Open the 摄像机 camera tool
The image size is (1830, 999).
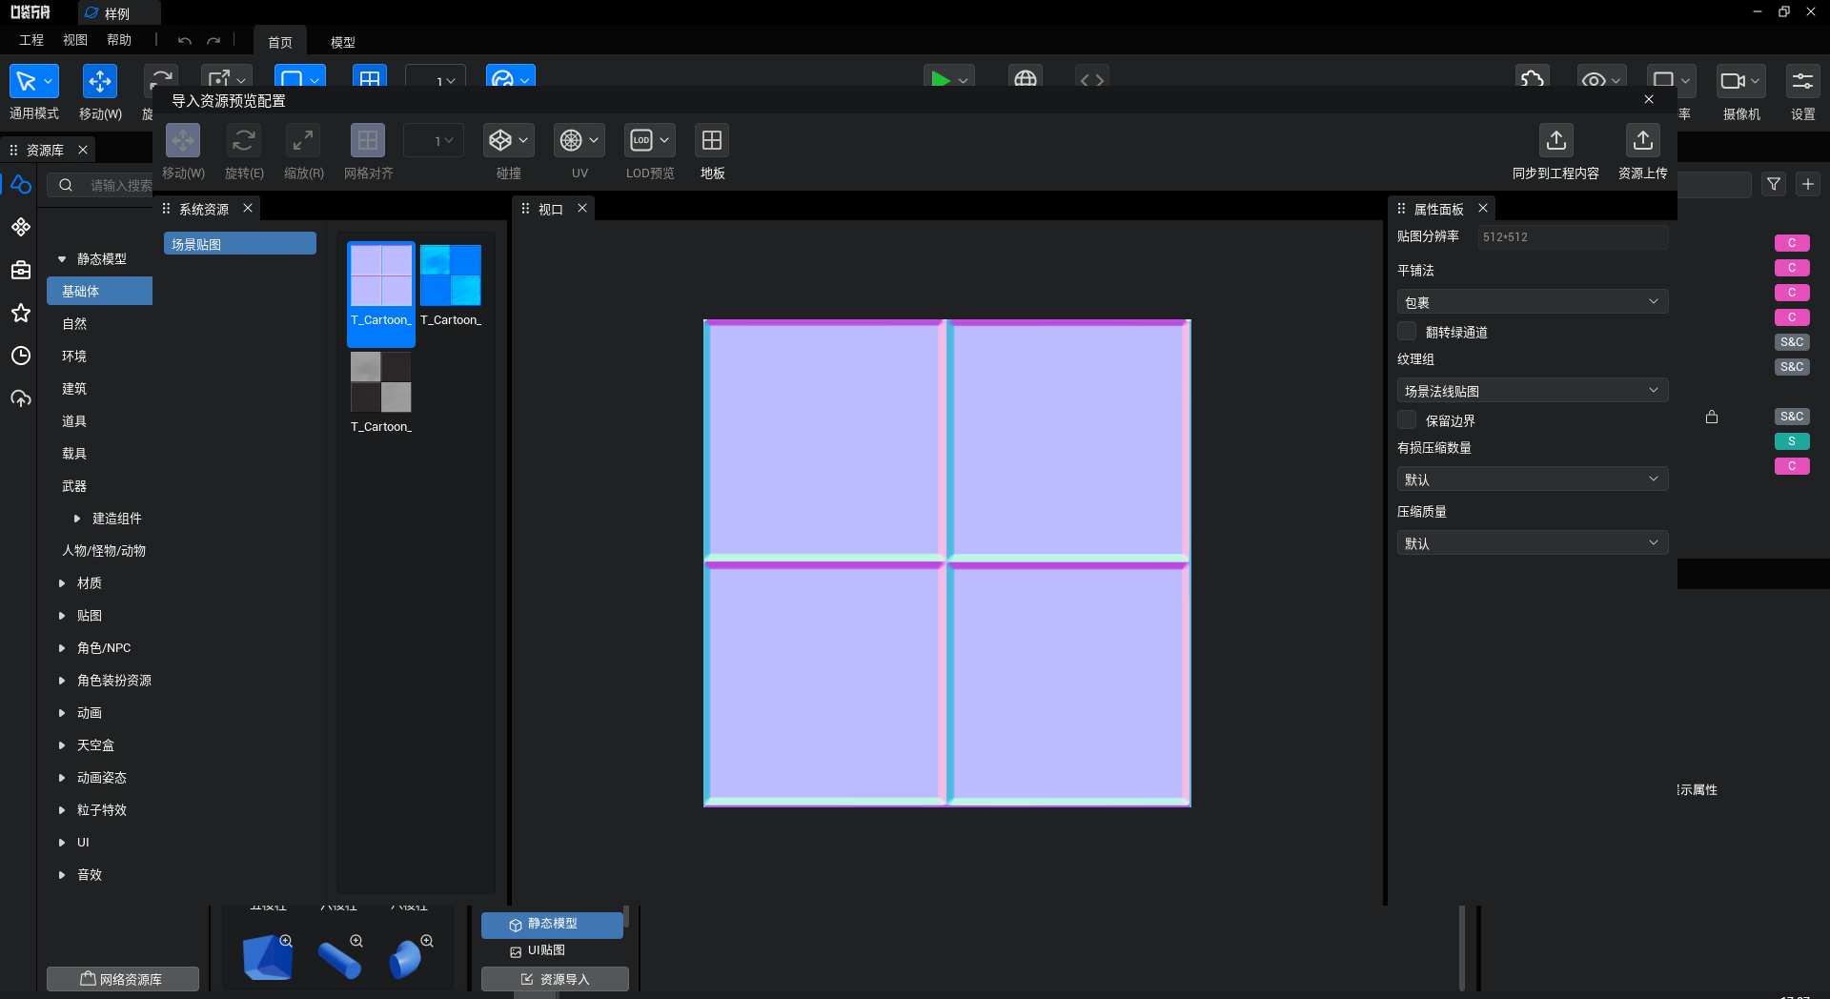tap(1740, 82)
